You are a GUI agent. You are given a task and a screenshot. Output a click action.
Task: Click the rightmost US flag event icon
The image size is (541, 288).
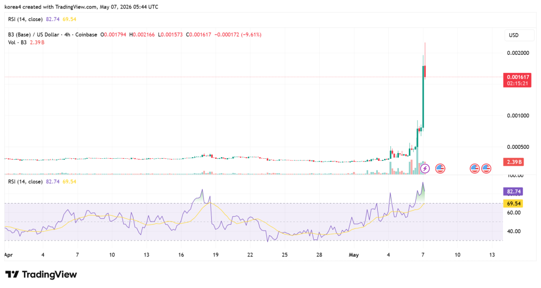[x=486, y=168]
